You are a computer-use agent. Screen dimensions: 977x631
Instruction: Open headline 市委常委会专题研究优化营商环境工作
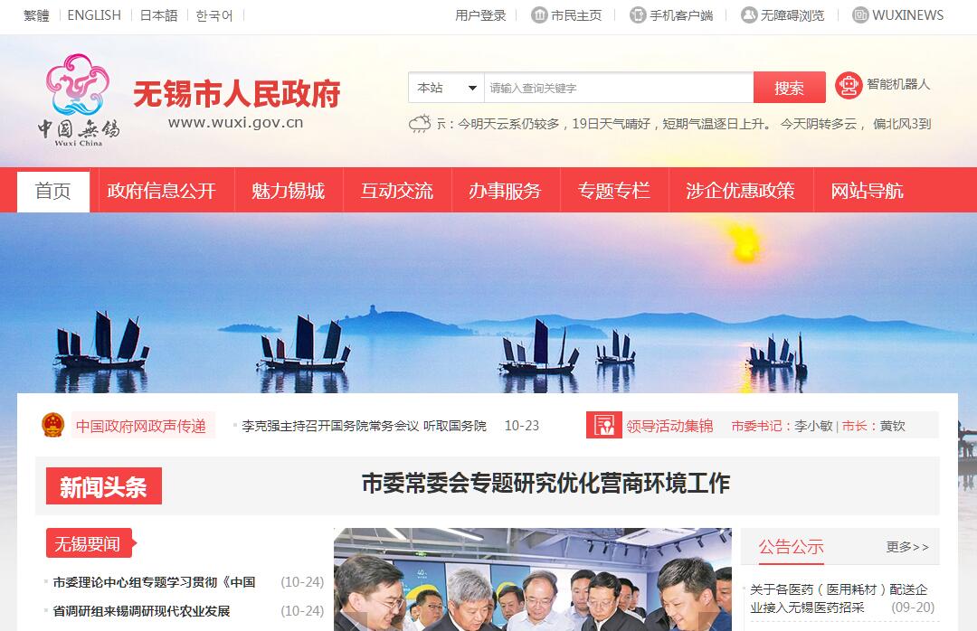[545, 484]
